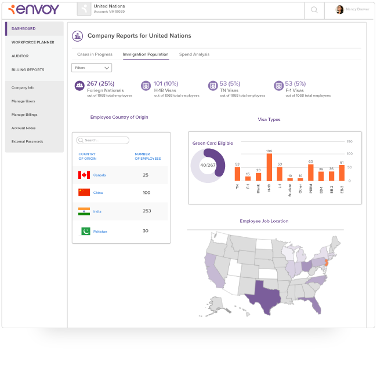Image resolution: width=377 pixels, height=389 pixels.
Task: Open Workforce Planner in sidebar
Action: coord(33,42)
